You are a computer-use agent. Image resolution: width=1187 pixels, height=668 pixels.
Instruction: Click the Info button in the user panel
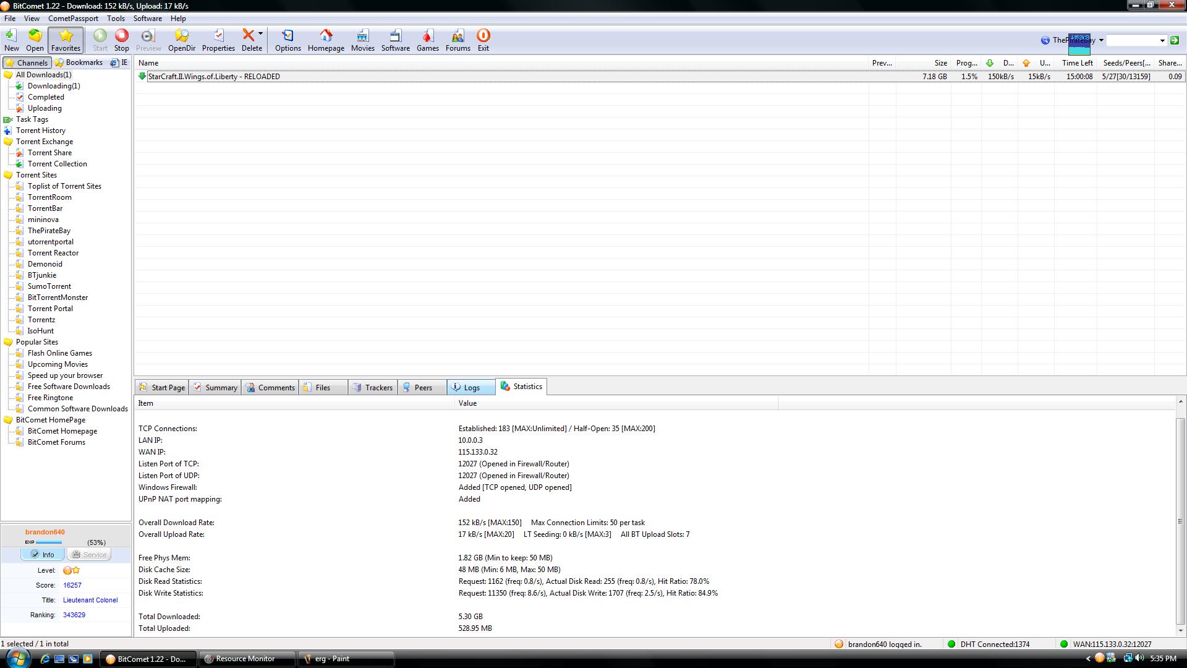pyautogui.click(x=43, y=555)
